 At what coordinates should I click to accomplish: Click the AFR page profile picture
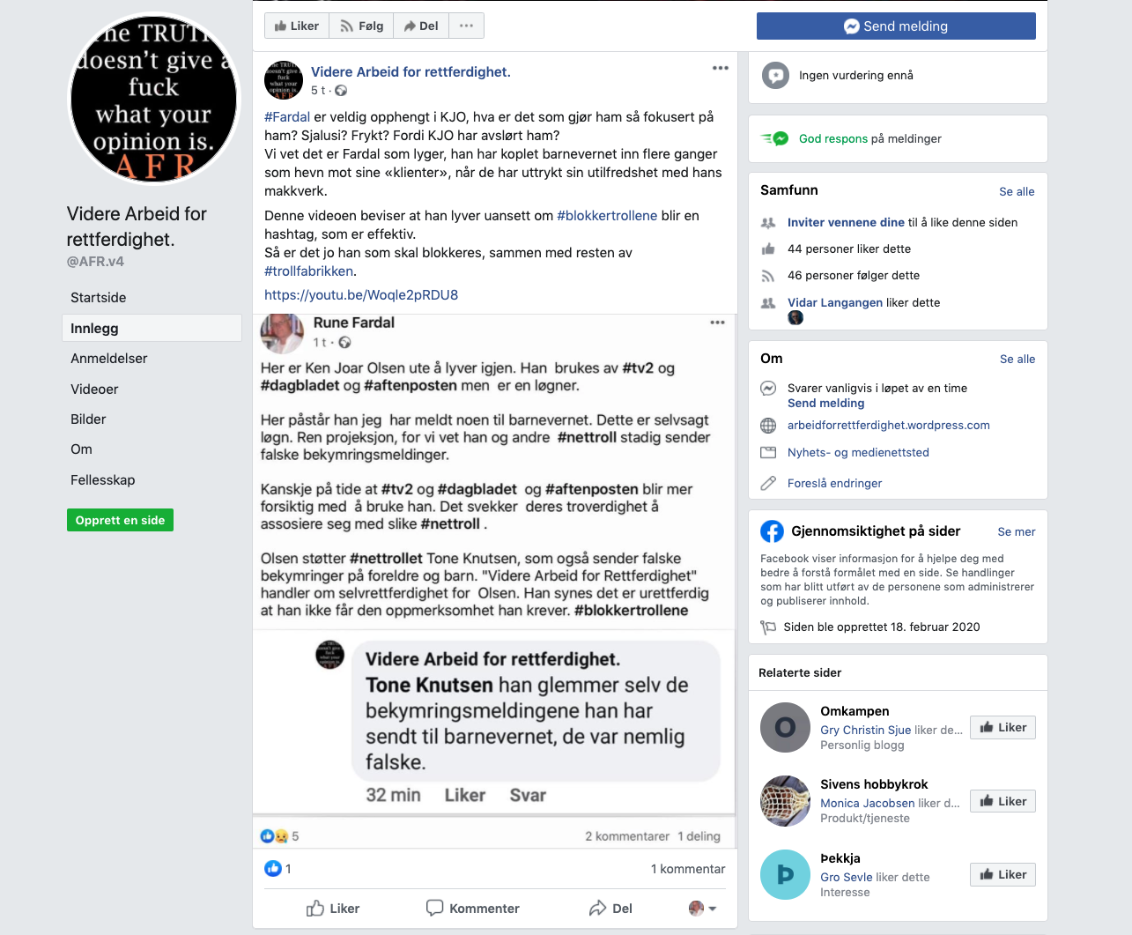pos(154,99)
